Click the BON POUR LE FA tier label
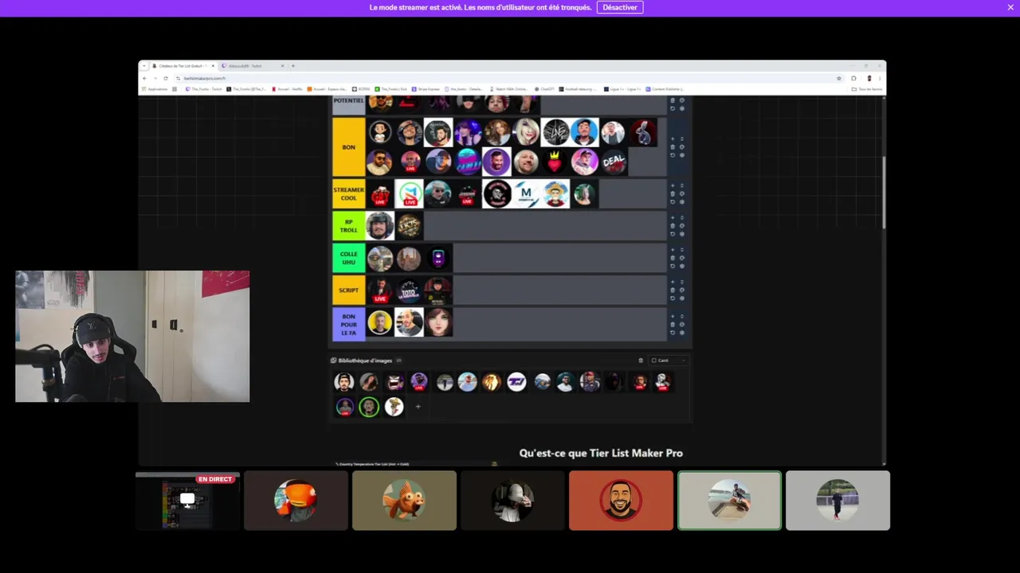Viewport: 1020px width, 573px height. pyautogui.click(x=348, y=324)
